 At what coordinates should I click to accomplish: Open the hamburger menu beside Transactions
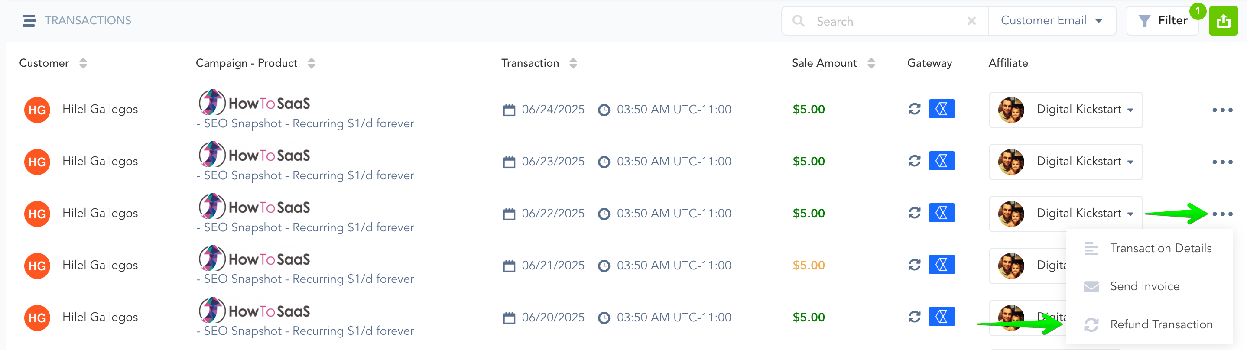point(29,21)
